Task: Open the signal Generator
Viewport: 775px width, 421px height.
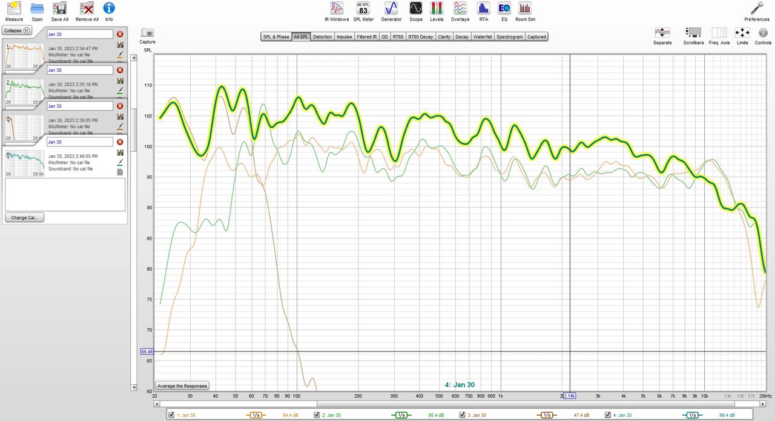Action: coord(391,11)
